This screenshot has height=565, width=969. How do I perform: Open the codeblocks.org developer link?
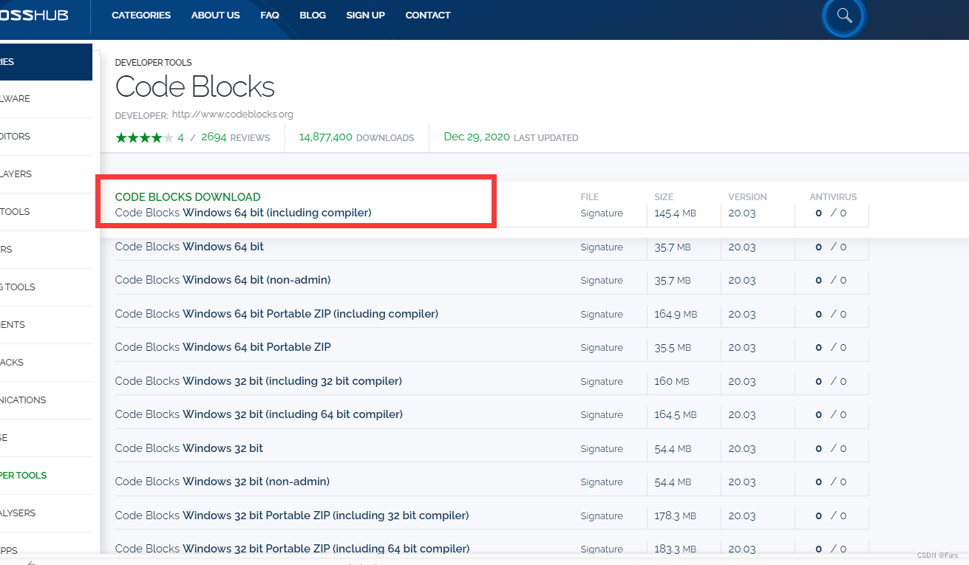pos(233,114)
